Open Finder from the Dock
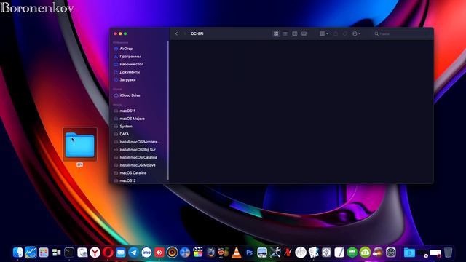Screen dimensions: 466x262 (17, 253)
